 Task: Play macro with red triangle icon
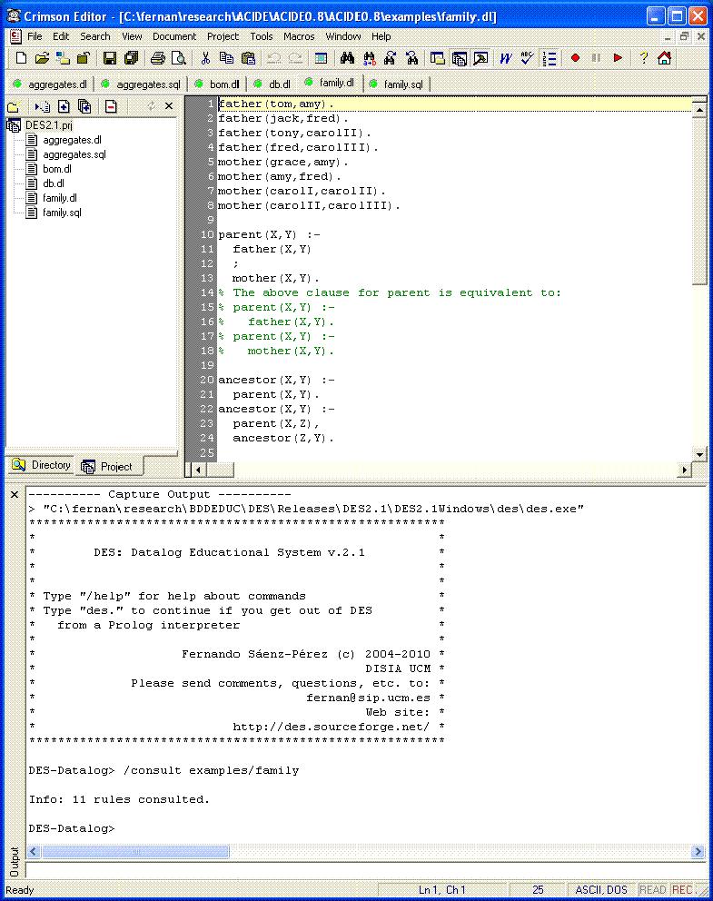[618, 58]
